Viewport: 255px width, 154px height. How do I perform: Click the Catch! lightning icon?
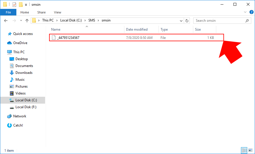[9, 125]
